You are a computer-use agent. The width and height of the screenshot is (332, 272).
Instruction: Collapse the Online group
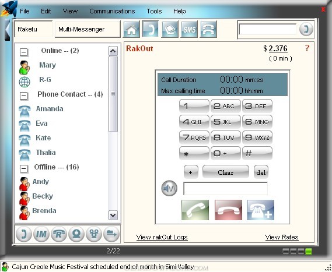pos(23,52)
